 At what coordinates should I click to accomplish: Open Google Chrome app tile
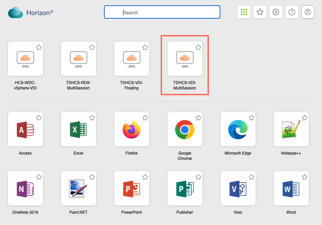[185, 129]
